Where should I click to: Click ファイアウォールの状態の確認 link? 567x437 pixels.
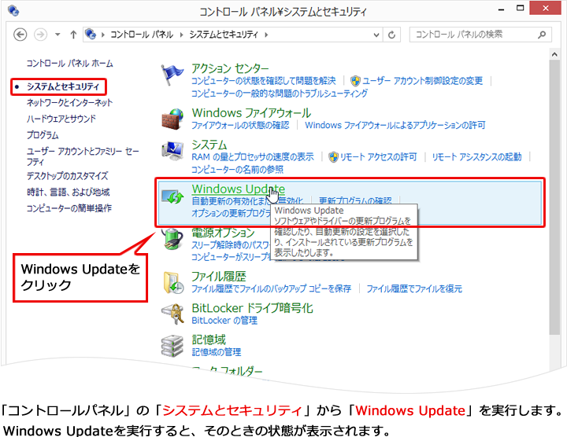click(240, 125)
